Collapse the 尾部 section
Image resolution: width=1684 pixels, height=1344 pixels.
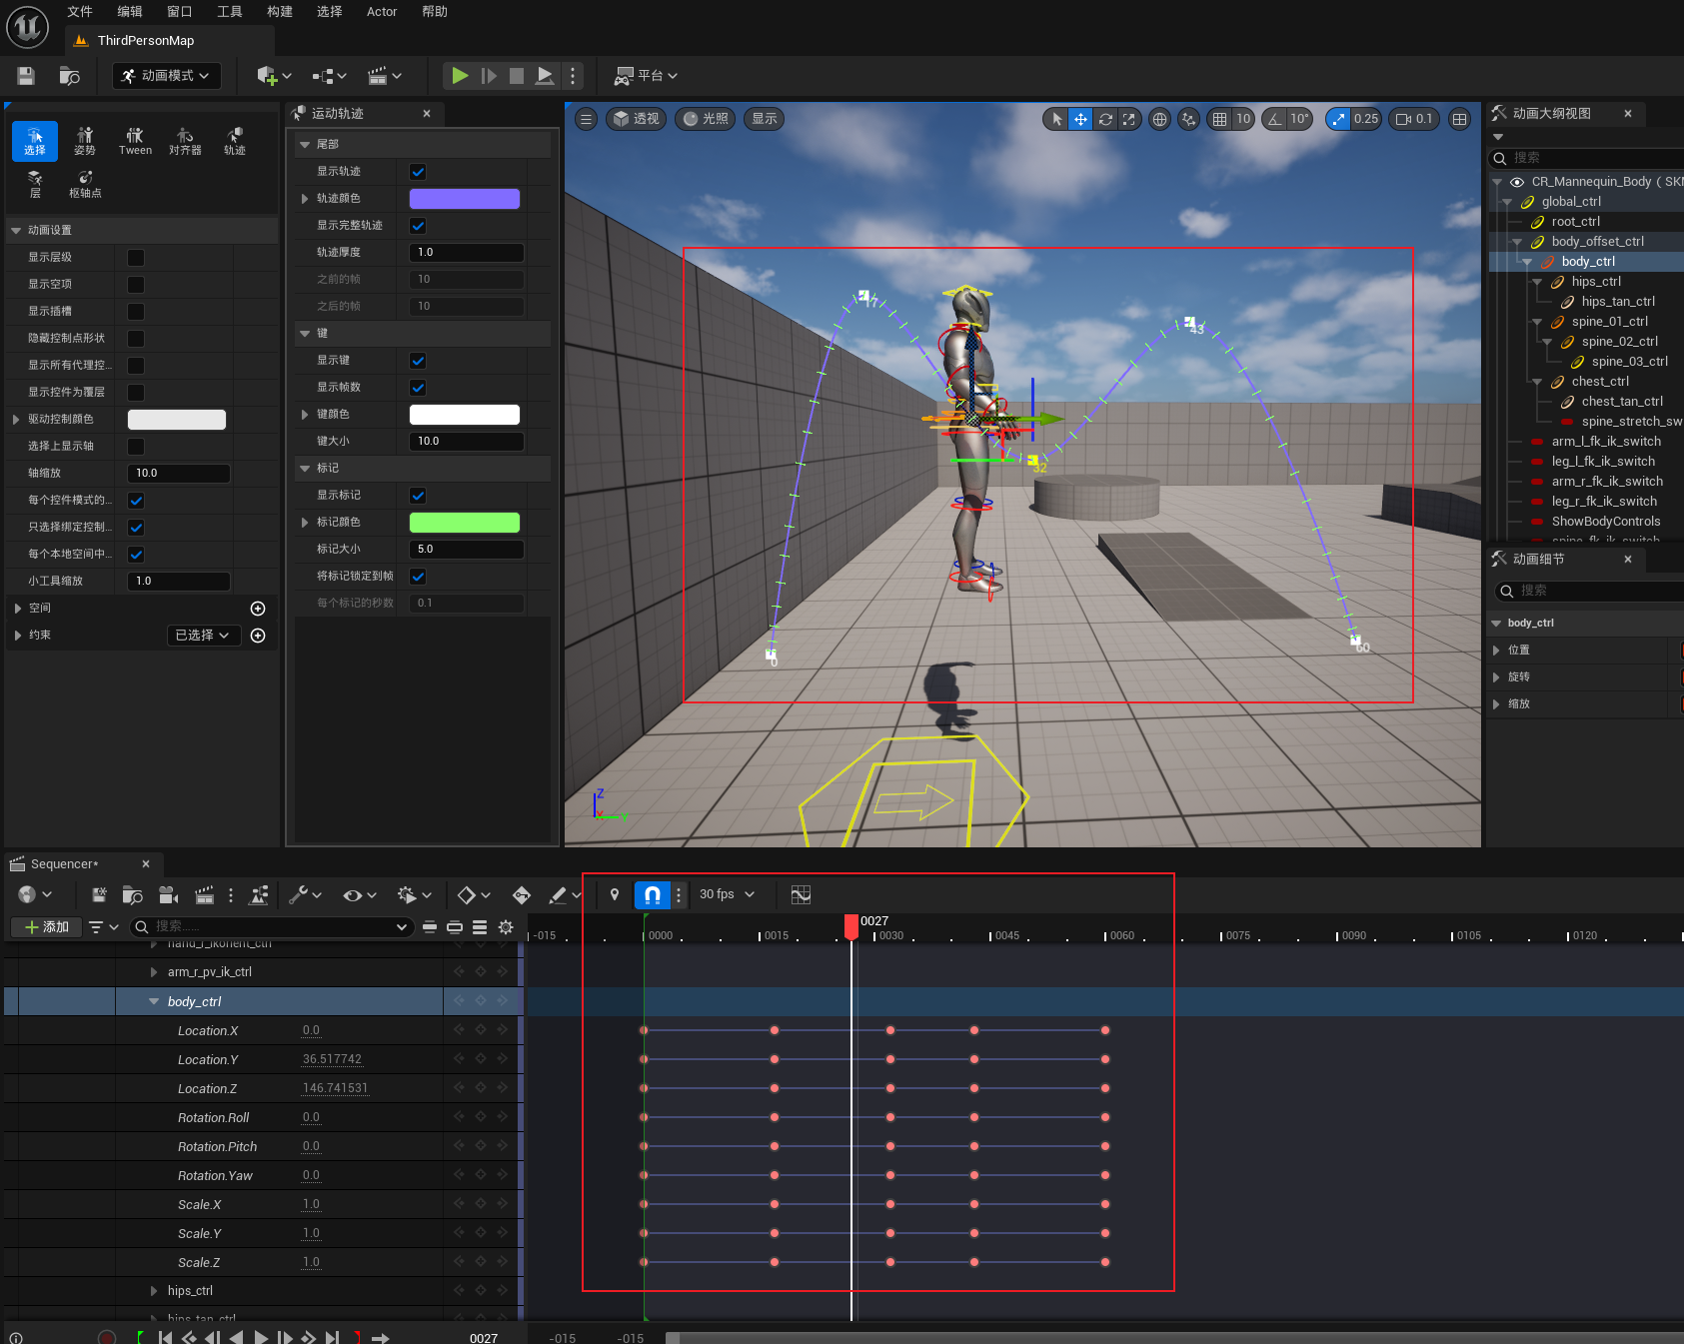pos(305,145)
